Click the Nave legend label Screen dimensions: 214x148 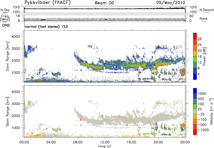[204, 19]
